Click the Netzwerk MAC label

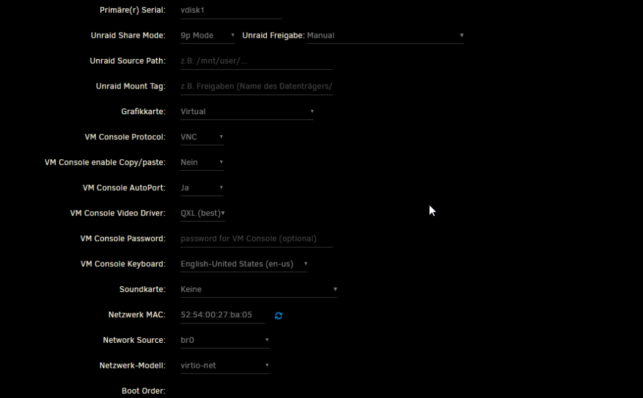click(137, 315)
